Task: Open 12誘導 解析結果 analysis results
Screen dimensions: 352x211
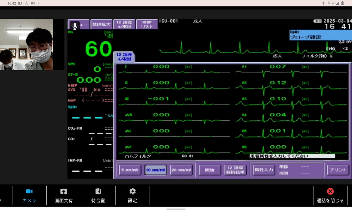Action: 235,170
